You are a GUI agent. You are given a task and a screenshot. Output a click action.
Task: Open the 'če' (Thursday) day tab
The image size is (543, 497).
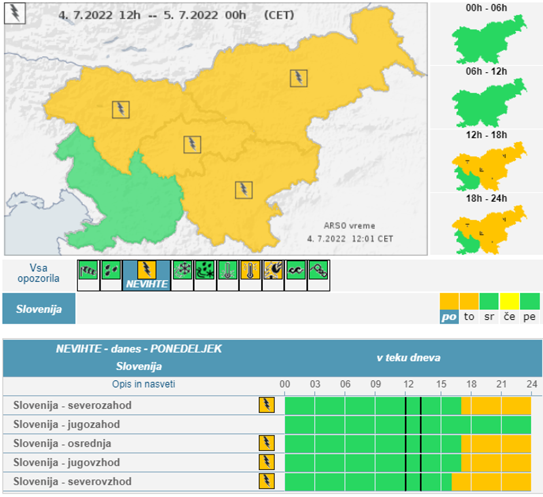click(x=509, y=317)
